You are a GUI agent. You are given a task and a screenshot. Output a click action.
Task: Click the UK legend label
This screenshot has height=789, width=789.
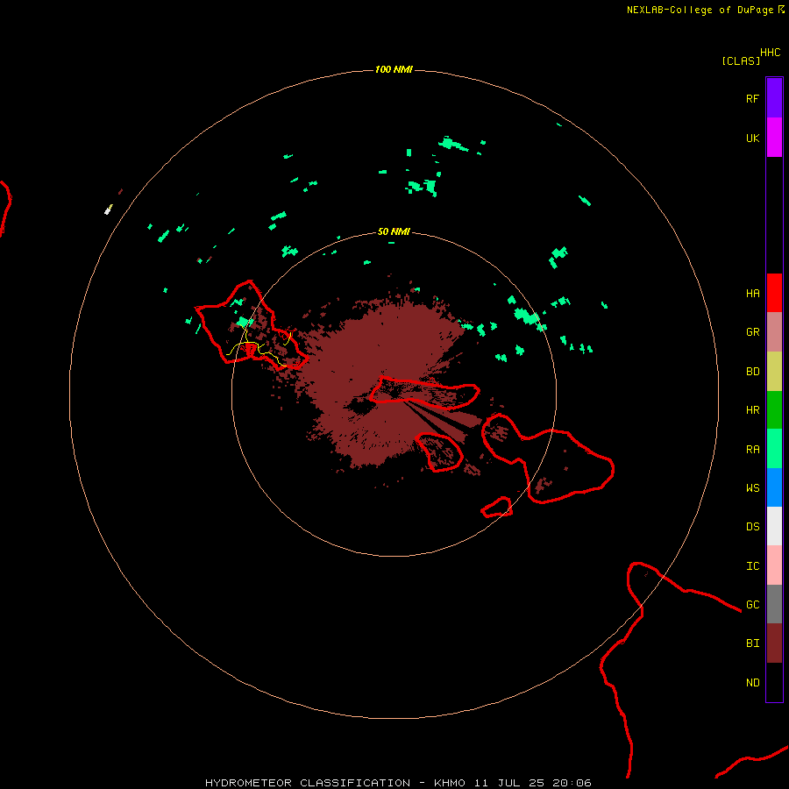point(752,138)
